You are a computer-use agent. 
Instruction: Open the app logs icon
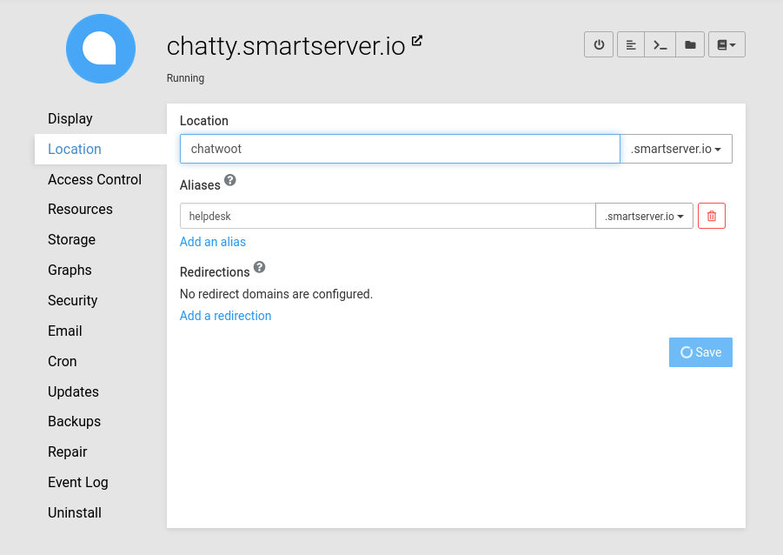click(631, 44)
